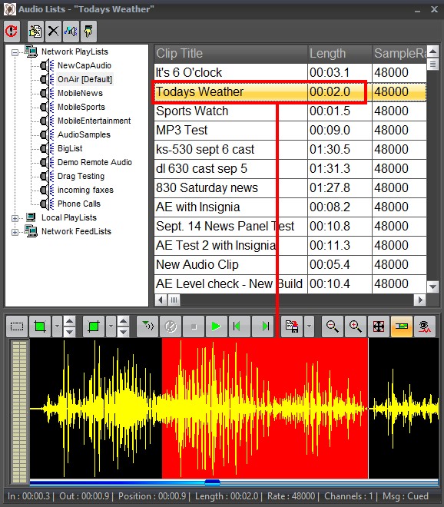Click the zoom in magnifier icon

tap(356, 326)
